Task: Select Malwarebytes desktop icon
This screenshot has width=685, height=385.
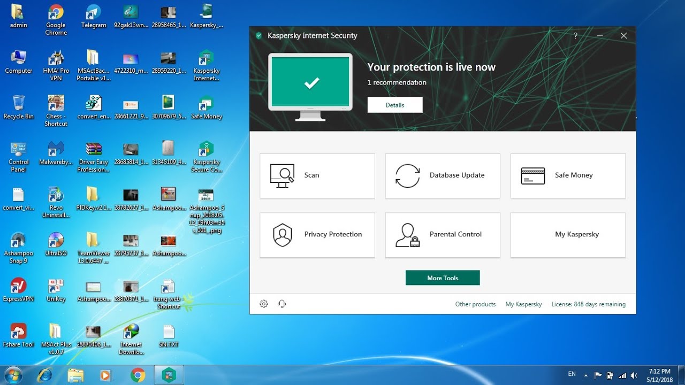Action: tap(56, 153)
